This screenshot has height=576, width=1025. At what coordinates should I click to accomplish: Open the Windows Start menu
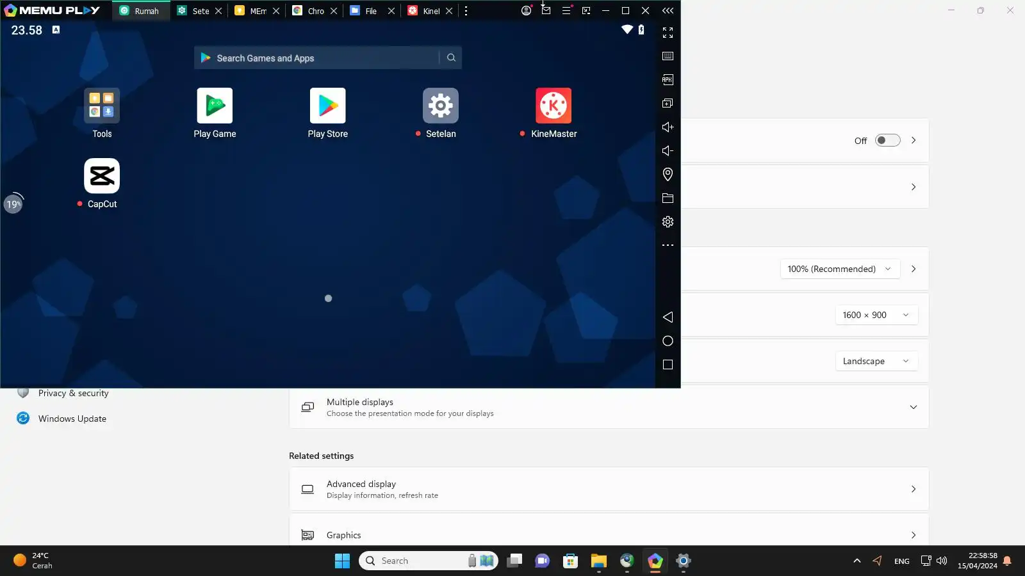pyautogui.click(x=342, y=561)
